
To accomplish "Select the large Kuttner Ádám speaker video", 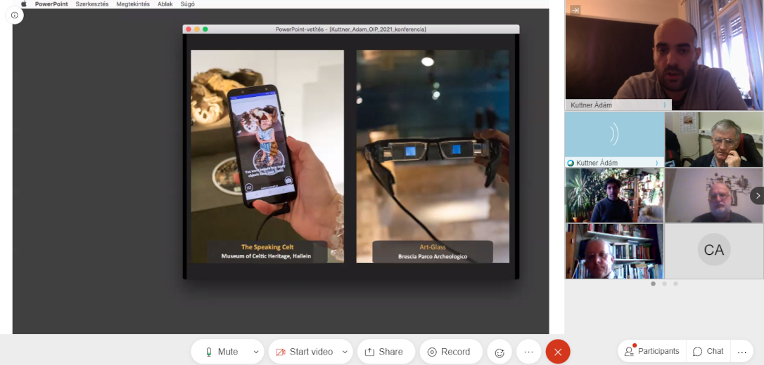I will click(664, 55).
